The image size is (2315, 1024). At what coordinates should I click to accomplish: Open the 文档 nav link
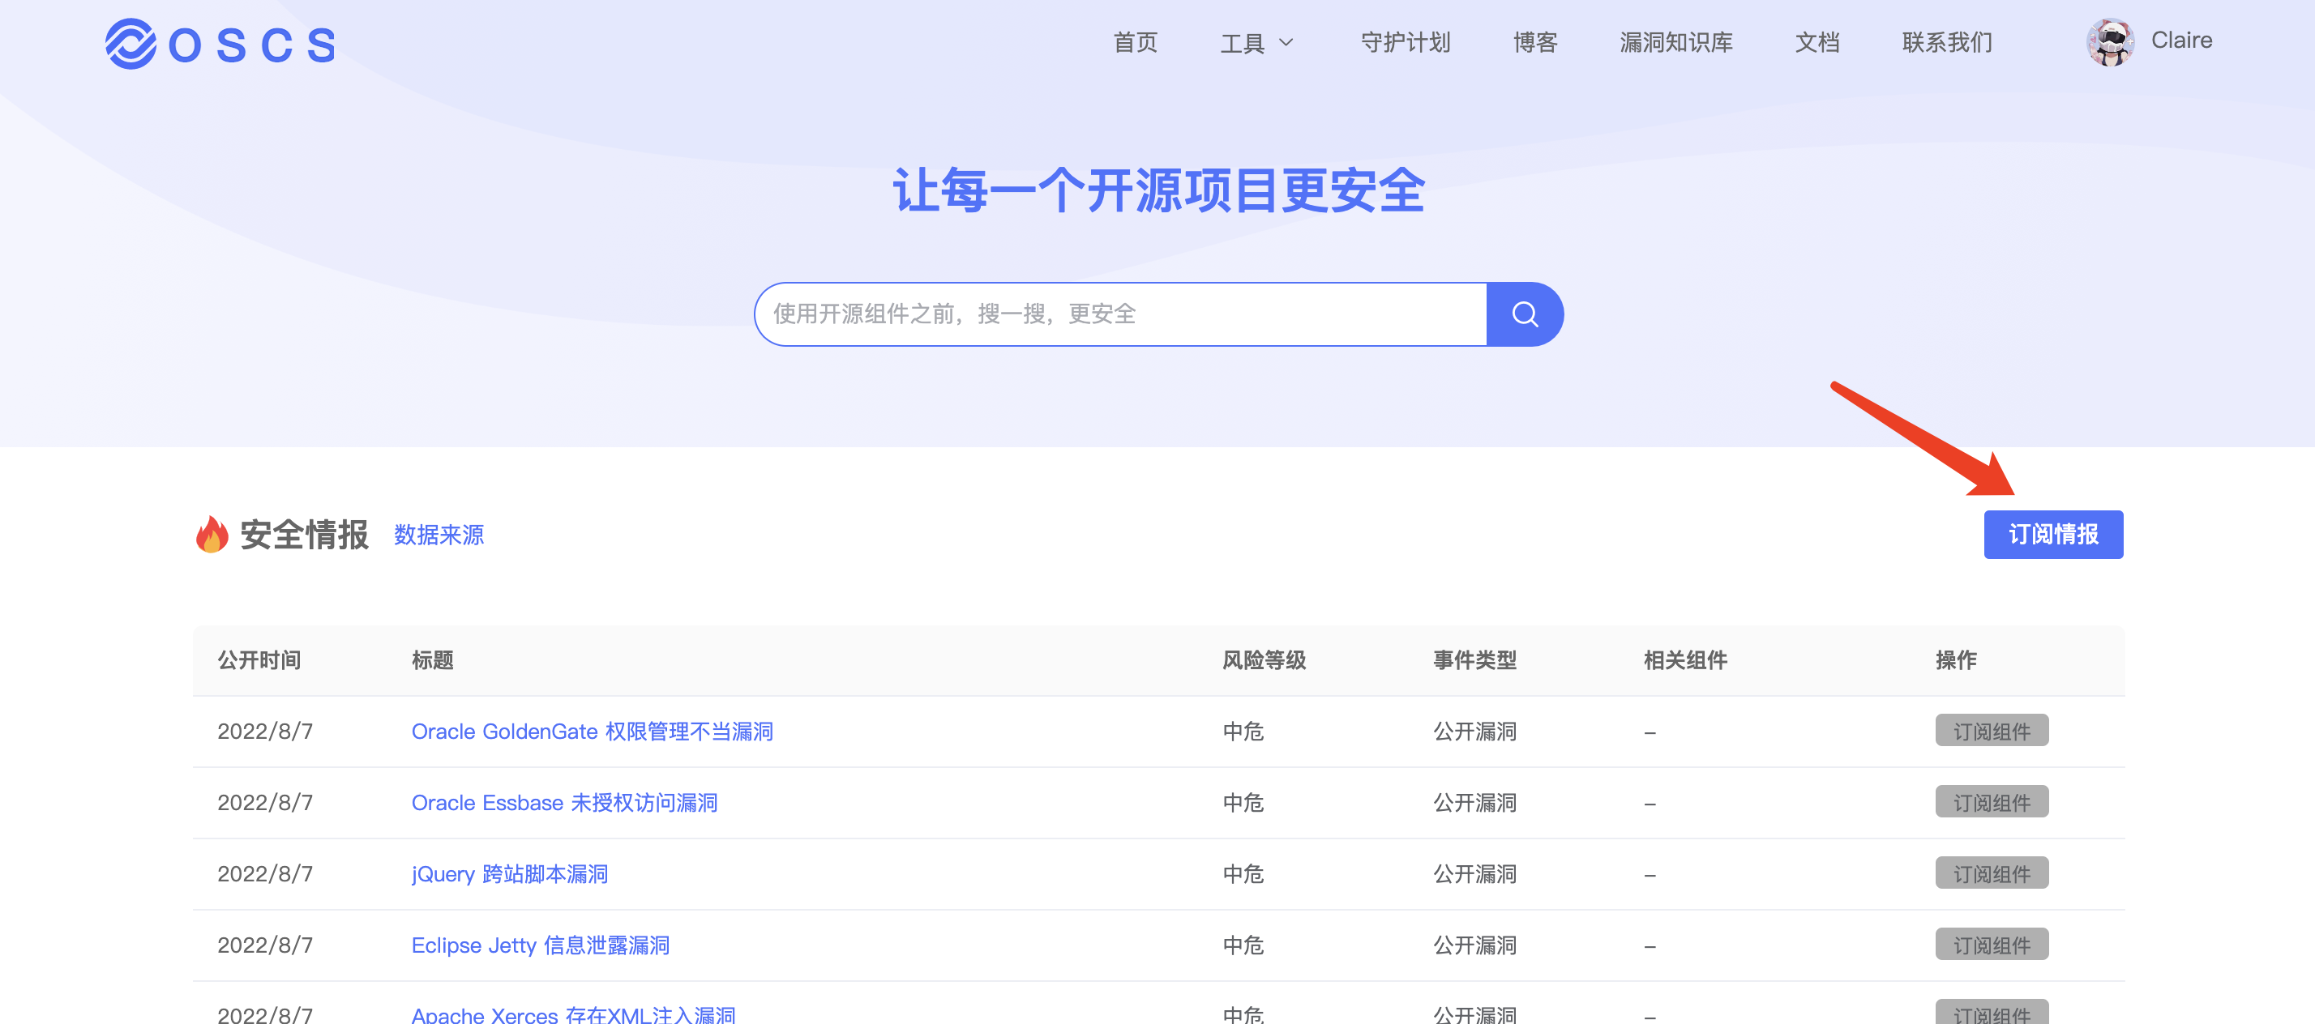click(x=1816, y=42)
